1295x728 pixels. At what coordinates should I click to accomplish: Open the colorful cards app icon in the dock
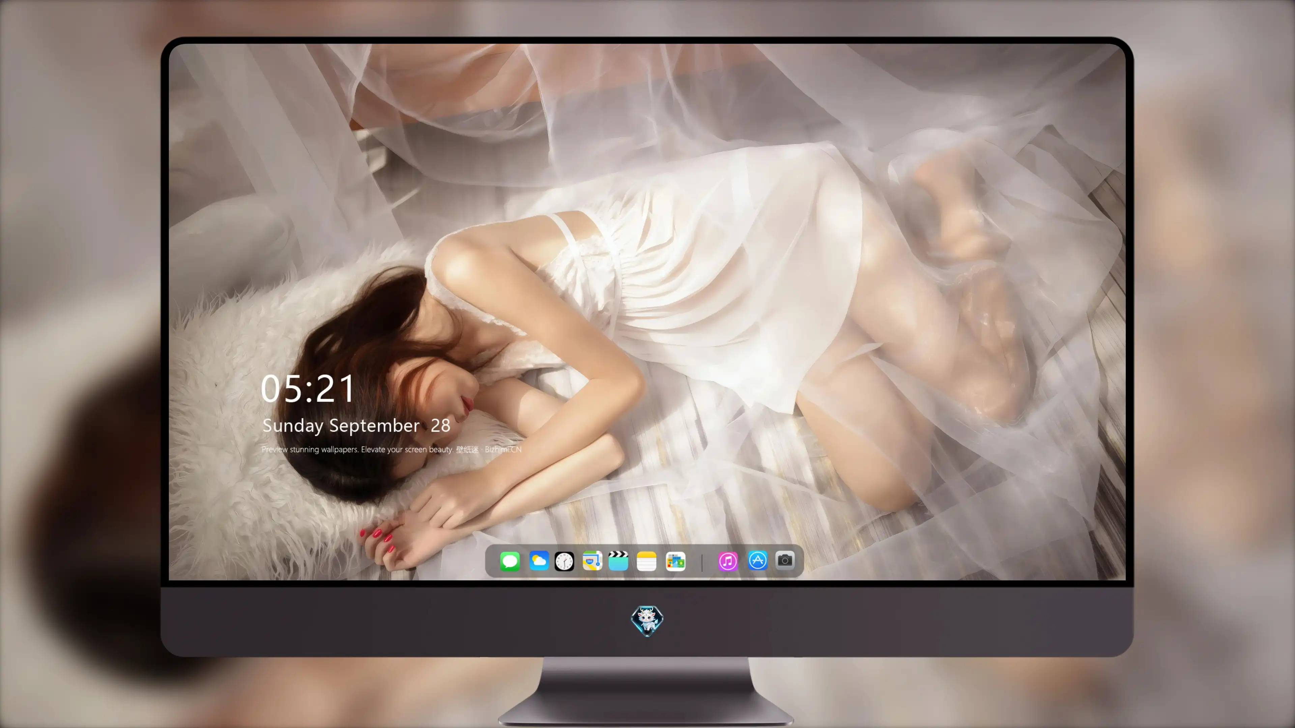(x=675, y=561)
